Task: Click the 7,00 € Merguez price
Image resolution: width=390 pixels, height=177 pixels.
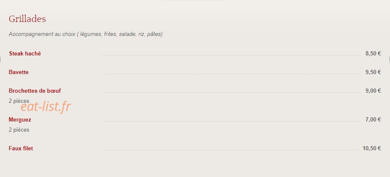Action: (373, 119)
